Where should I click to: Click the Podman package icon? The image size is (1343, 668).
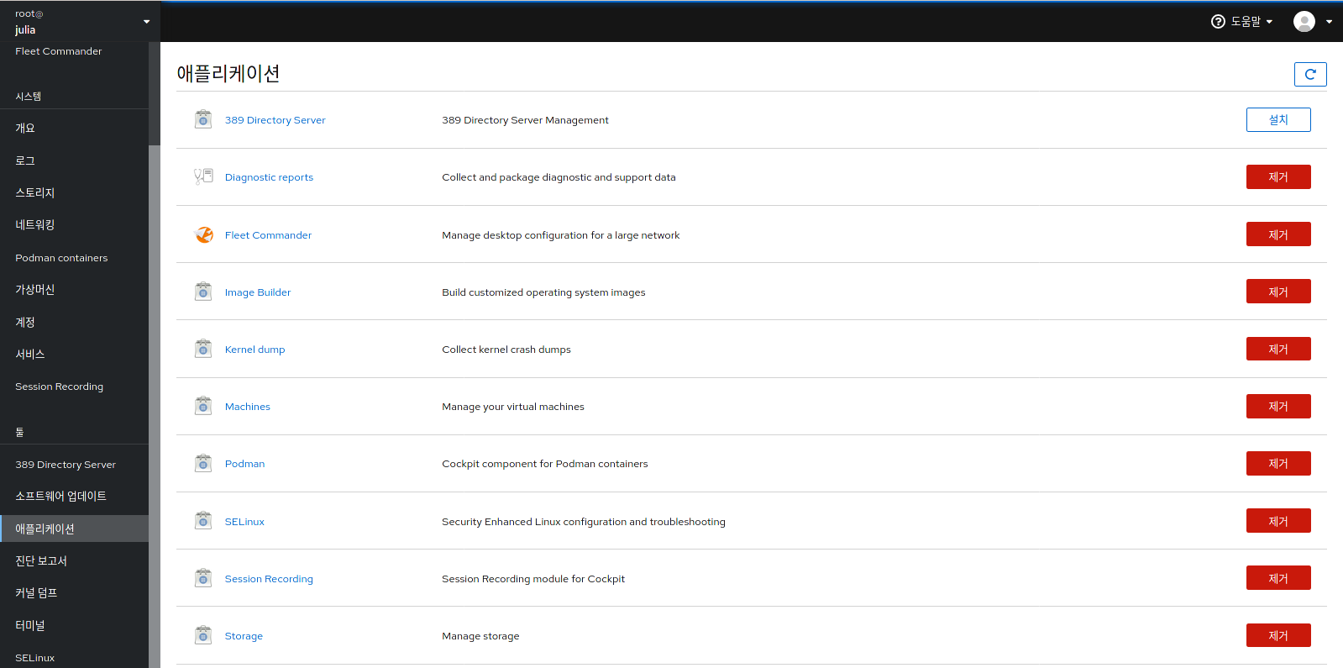203,463
